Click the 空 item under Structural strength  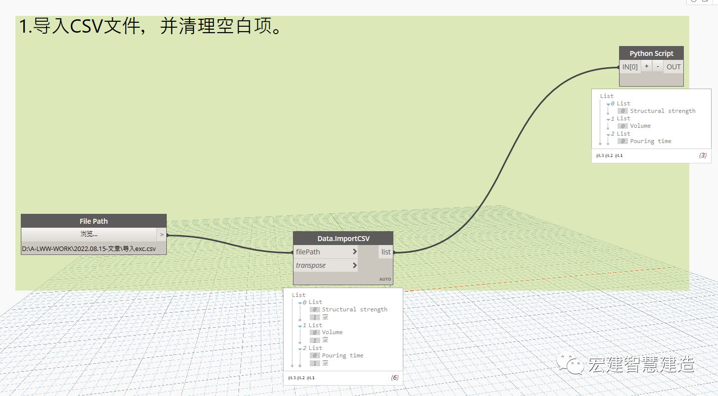click(325, 317)
